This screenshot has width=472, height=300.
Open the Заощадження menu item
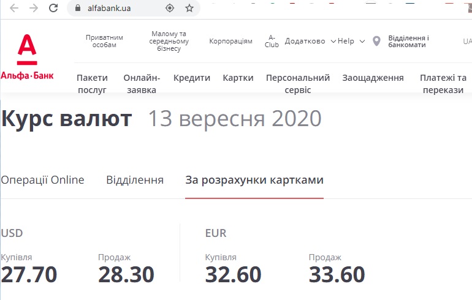pos(373,78)
